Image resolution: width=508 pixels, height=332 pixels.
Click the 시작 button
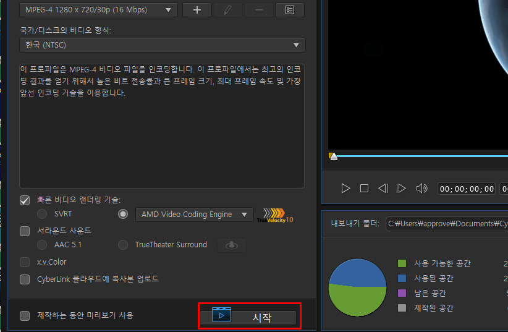(x=248, y=317)
